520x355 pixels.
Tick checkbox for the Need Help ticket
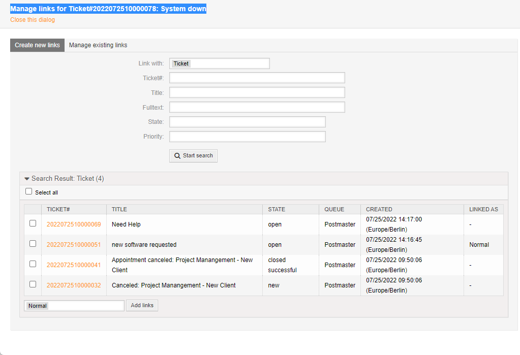click(33, 223)
